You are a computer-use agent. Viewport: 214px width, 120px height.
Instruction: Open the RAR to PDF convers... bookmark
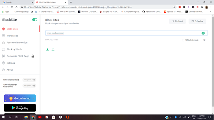pyautogui.click(x=66, y=12)
